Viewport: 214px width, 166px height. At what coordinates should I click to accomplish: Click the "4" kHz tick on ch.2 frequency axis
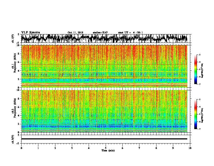tap(19, 116)
